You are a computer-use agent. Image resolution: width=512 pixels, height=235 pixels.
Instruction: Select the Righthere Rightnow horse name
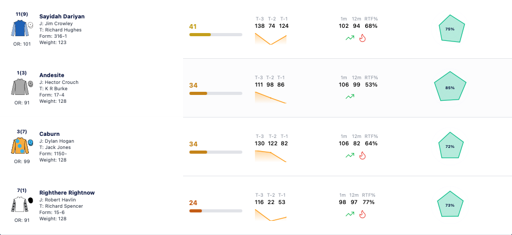click(x=67, y=193)
